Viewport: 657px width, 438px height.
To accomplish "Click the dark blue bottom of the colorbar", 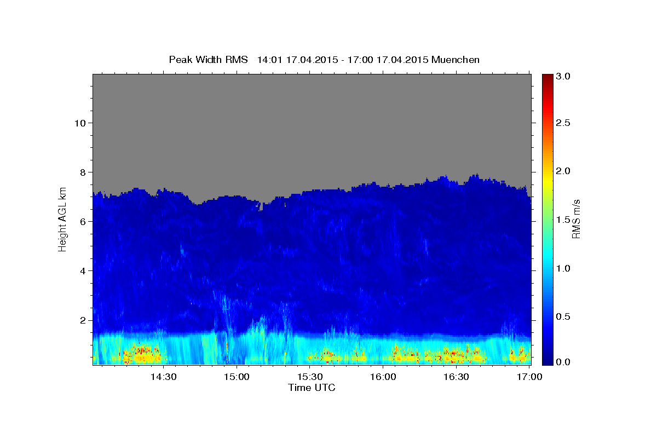I will pyautogui.click(x=547, y=360).
